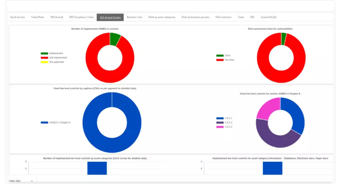Viewport: 342px width, 184px height.
Task: Click blue bar in asset category information chart
Action: point(273,168)
